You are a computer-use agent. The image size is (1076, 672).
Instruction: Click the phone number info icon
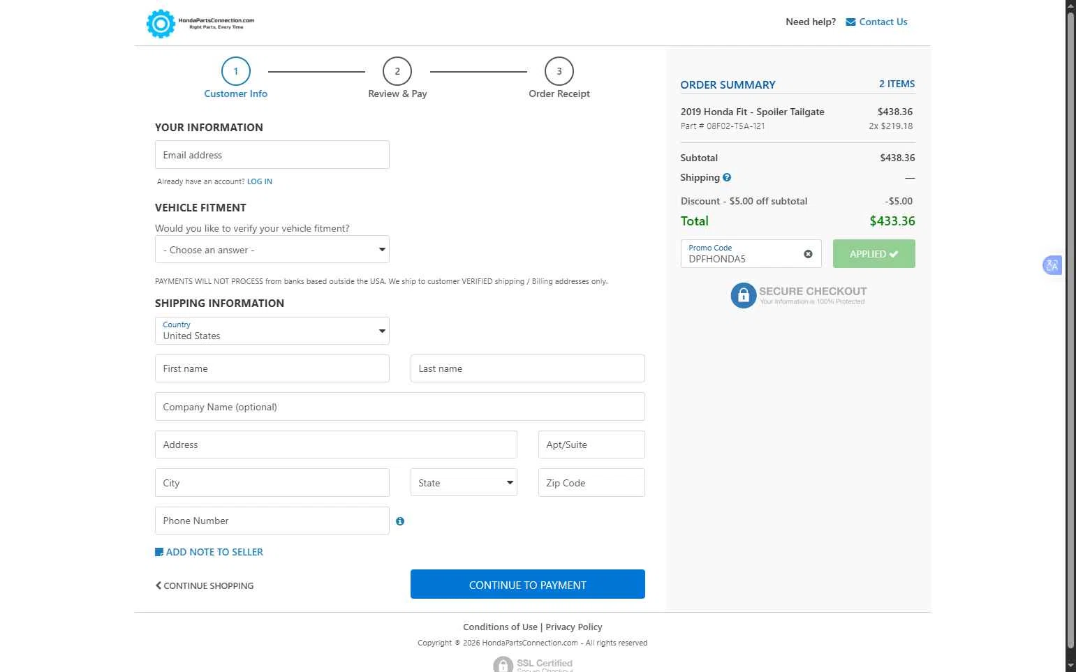point(400,521)
